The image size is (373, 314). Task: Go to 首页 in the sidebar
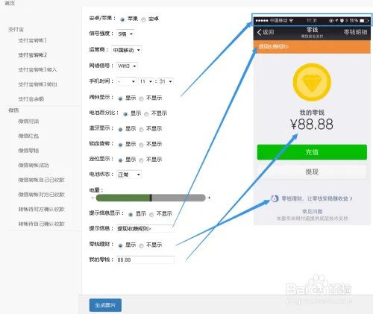10,3
